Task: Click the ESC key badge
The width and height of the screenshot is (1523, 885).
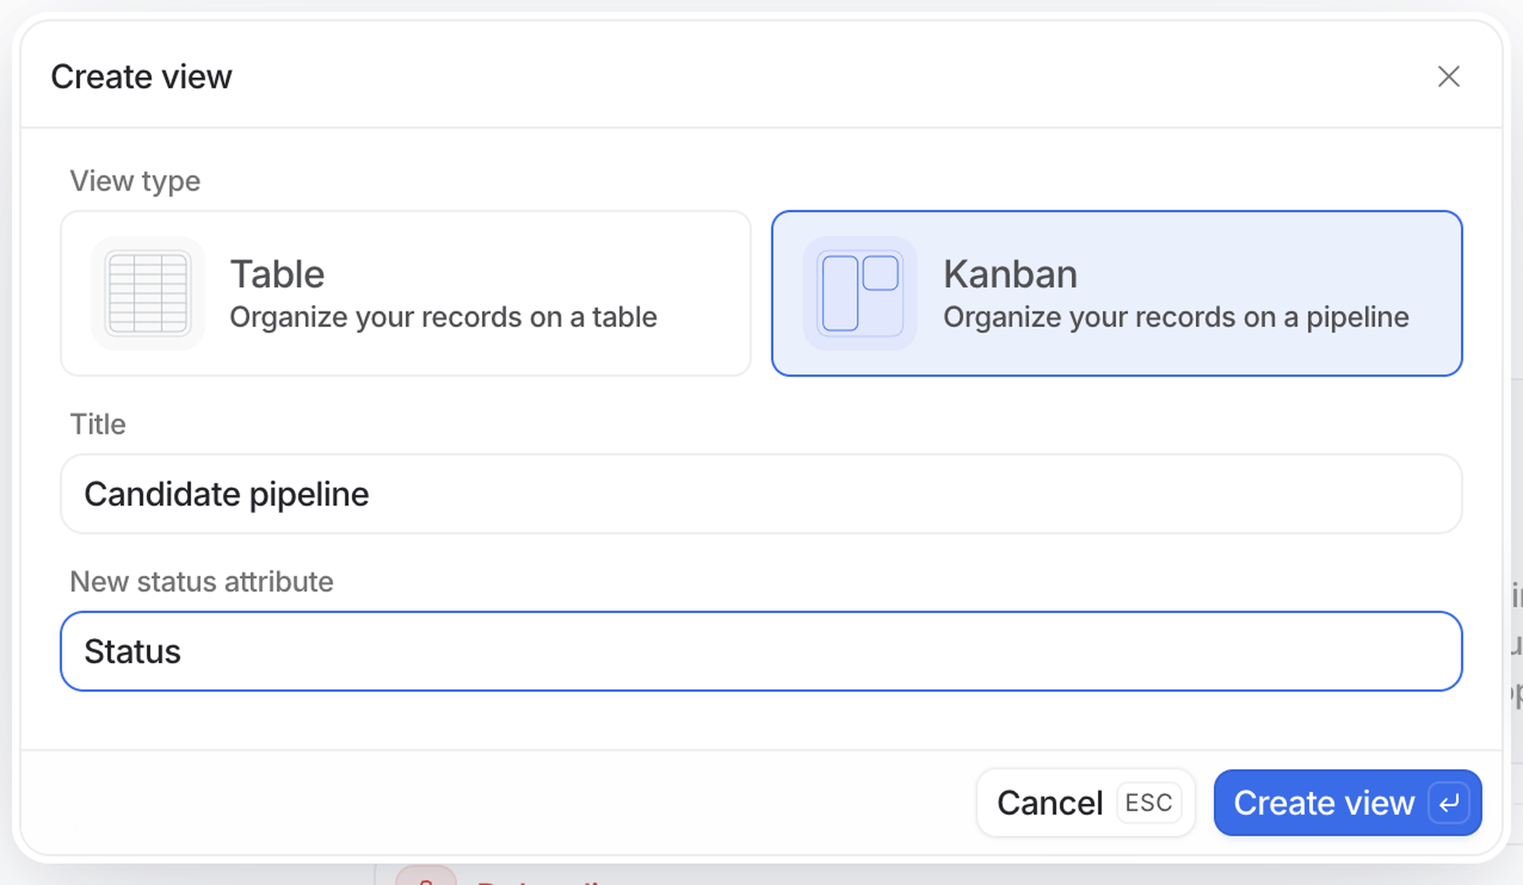Action: point(1148,803)
